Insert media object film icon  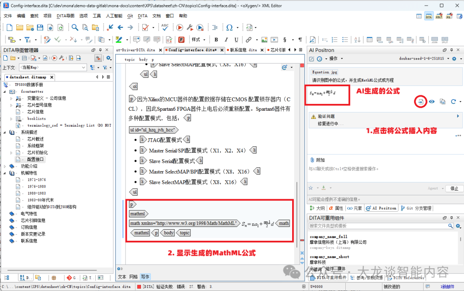(274, 39)
